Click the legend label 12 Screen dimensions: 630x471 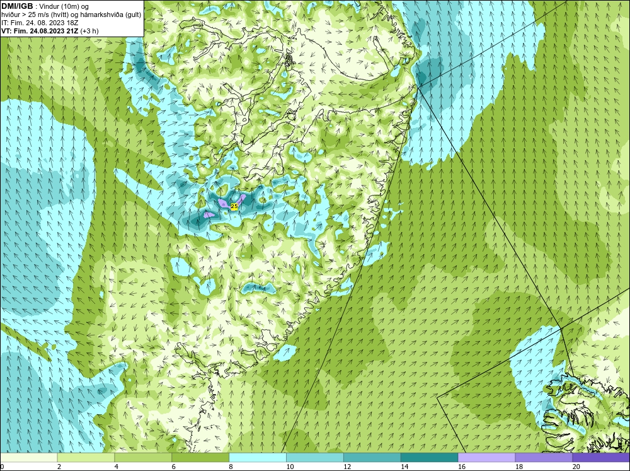tap(347, 467)
